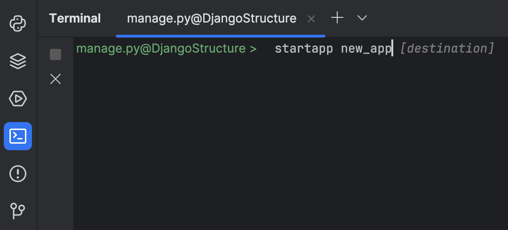The height and width of the screenshot is (230, 508).
Task: Click the green manage.py@DjangoStructure prompt text
Action: click(x=161, y=48)
